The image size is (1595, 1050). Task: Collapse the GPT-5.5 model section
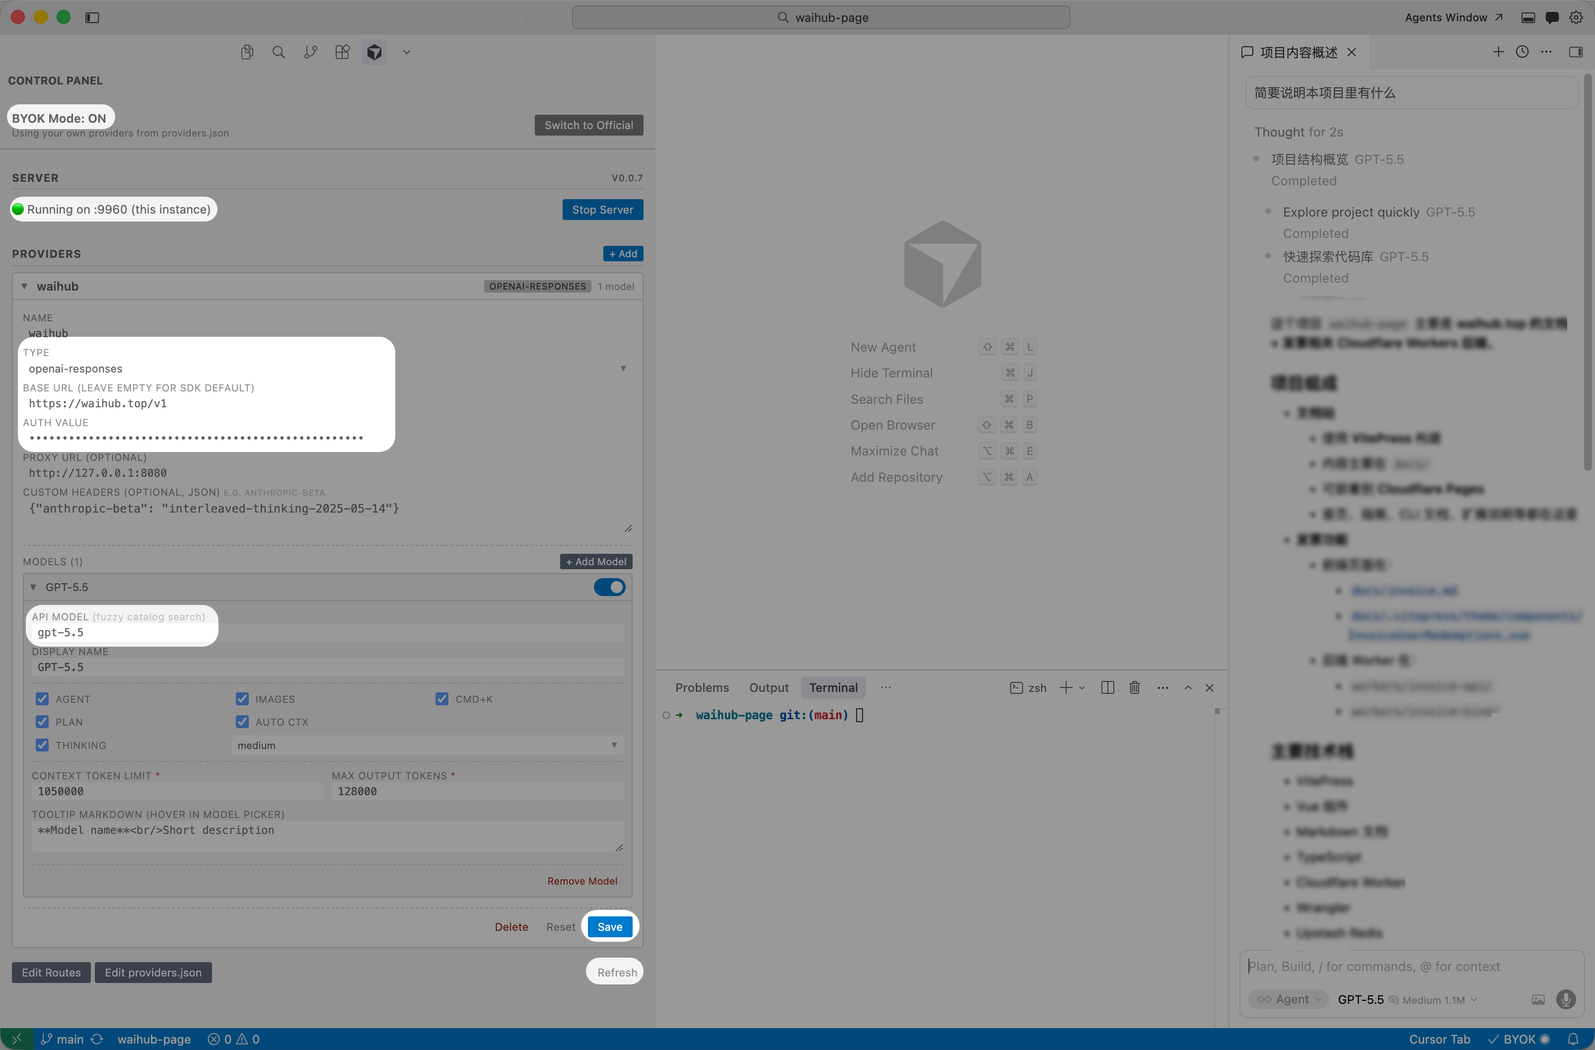(x=33, y=588)
